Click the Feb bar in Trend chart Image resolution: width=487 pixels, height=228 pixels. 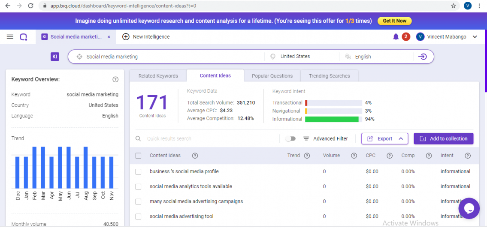(35, 168)
